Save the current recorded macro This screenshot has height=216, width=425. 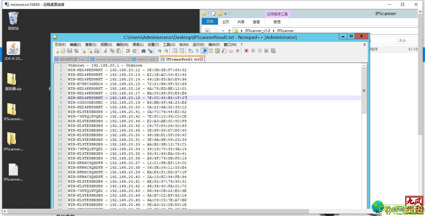point(273,51)
